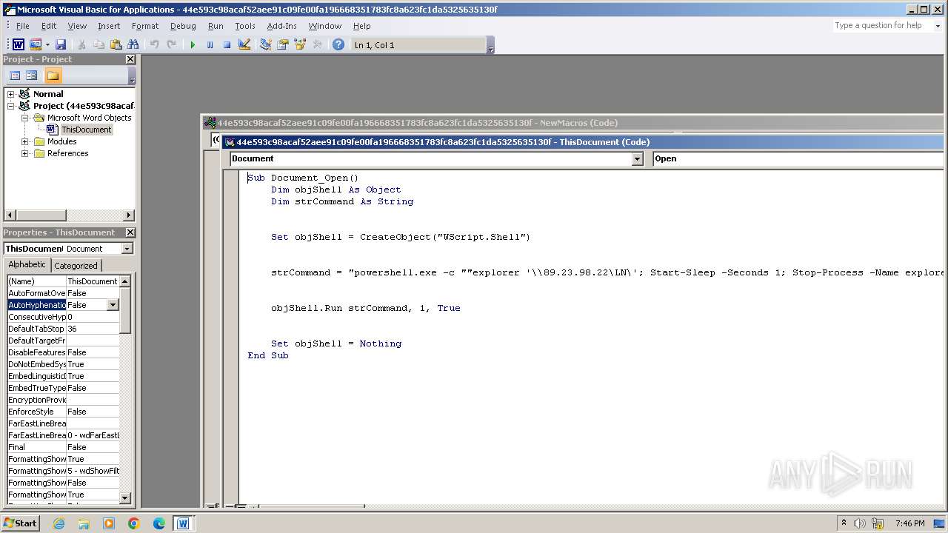Screen dimensions: 948x533
Task: Expand the References folder
Action: pyautogui.click(x=24, y=153)
